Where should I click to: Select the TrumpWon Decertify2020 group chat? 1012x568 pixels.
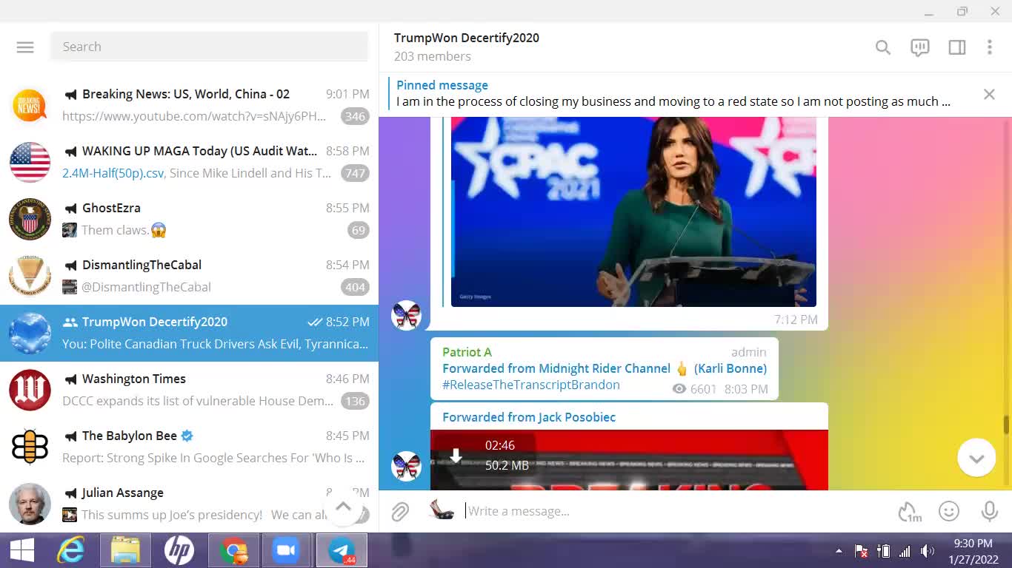(189, 333)
